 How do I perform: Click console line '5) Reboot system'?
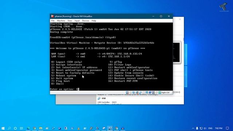click(64, 76)
